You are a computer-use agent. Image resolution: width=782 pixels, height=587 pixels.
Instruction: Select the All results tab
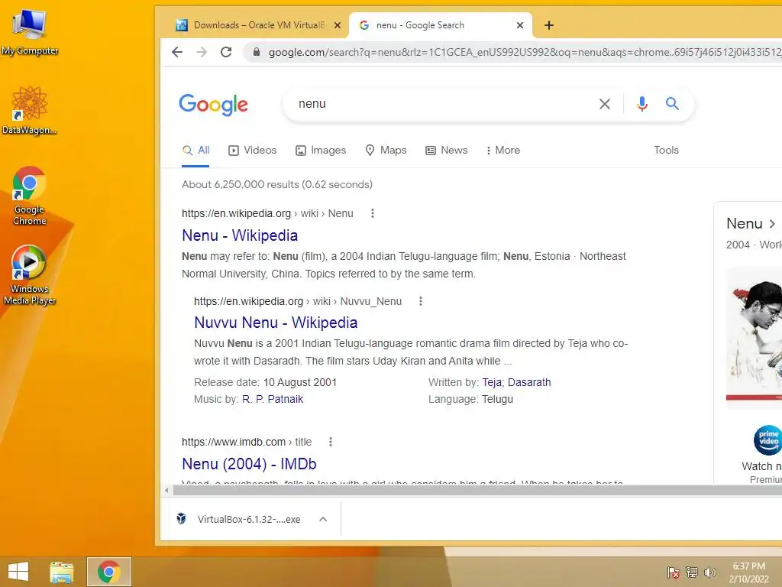[x=196, y=151]
